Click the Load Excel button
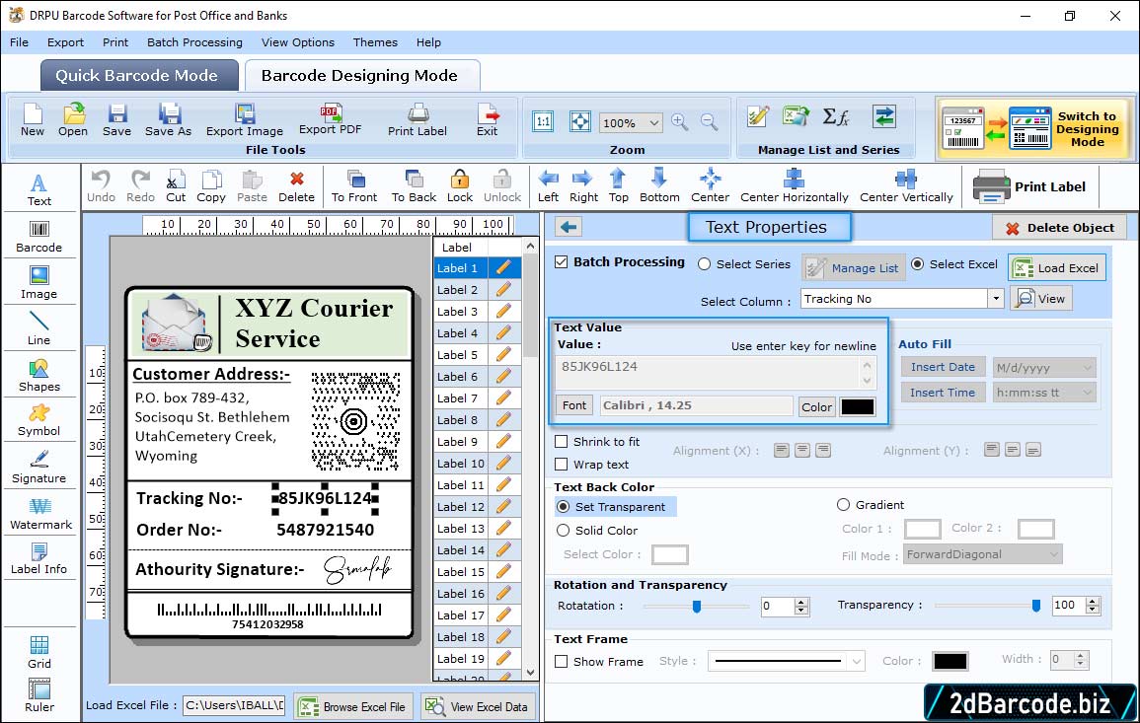 (x=1057, y=267)
